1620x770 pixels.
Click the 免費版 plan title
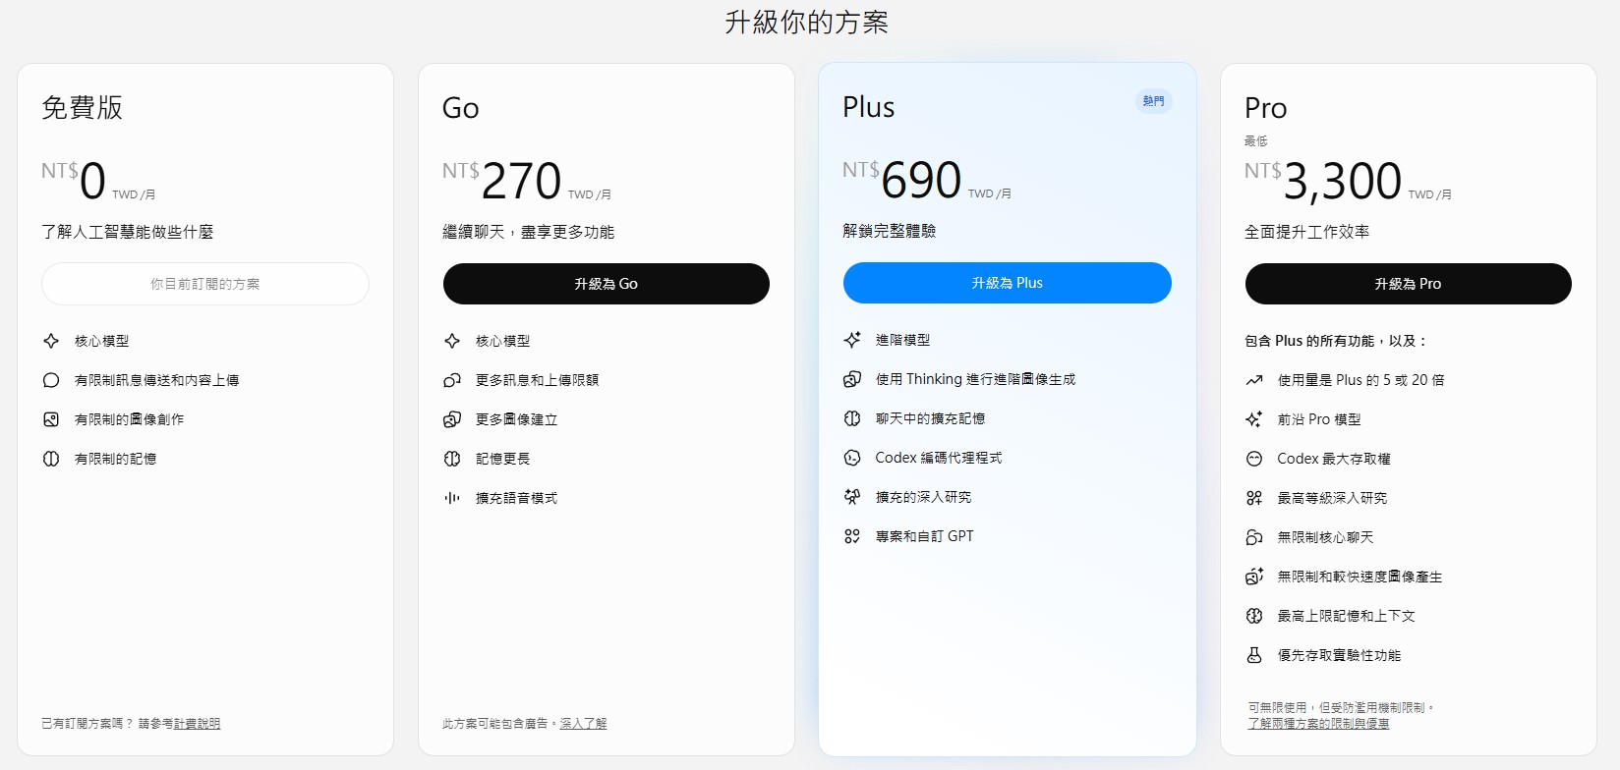[x=83, y=108]
